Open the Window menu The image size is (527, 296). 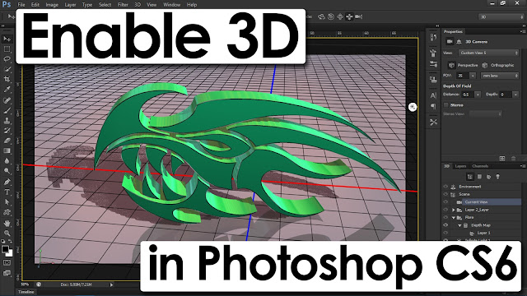(x=172, y=5)
